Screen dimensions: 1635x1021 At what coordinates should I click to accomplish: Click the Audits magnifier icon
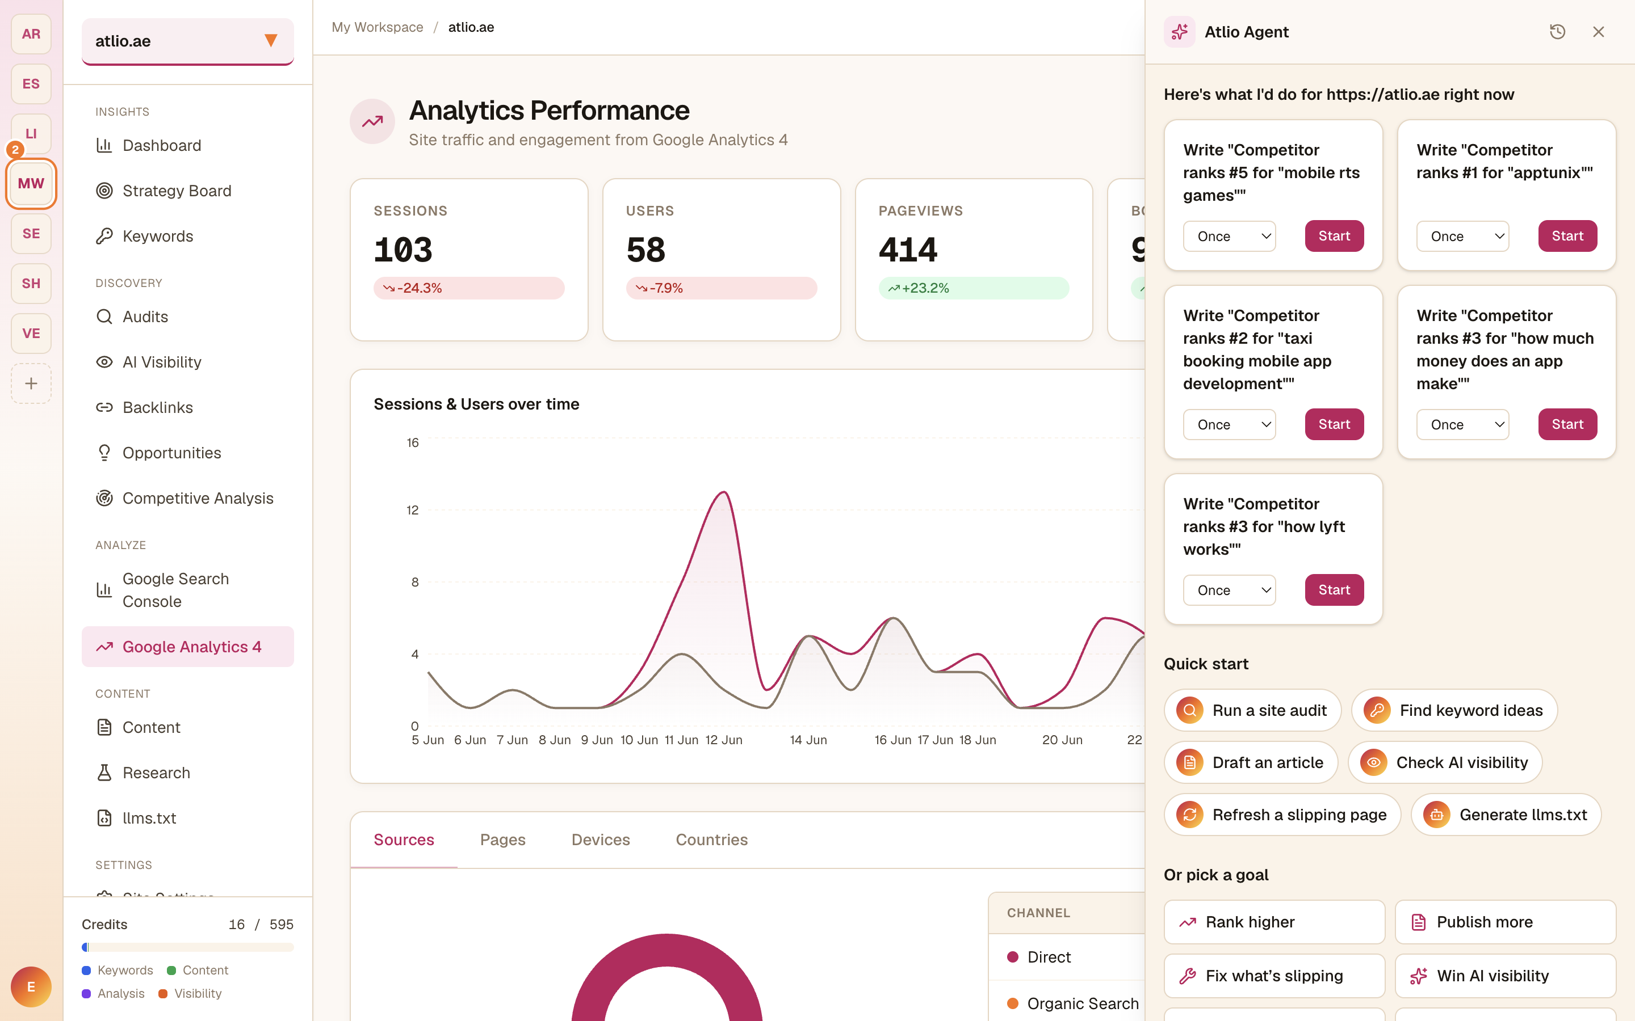pos(104,317)
